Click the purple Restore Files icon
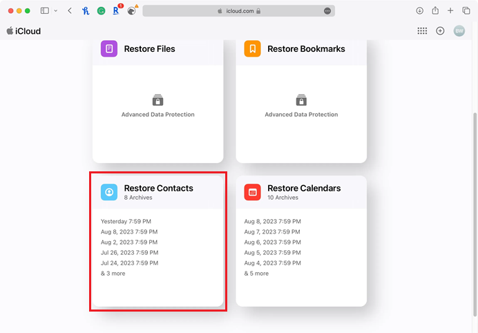This screenshot has height=333, width=478. click(109, 49)
